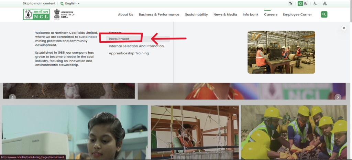The width and height of the screenshot is (352, 160).
Task: Click the Ministry of Coal emblem
Action: click(57, 14)
